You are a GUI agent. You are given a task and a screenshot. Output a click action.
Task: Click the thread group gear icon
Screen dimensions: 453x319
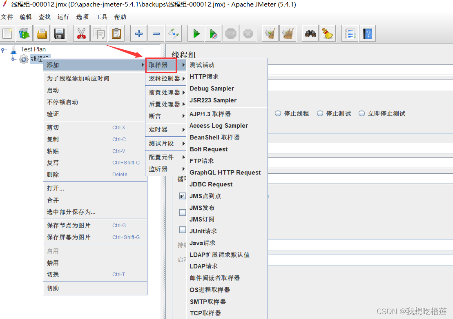23,59
